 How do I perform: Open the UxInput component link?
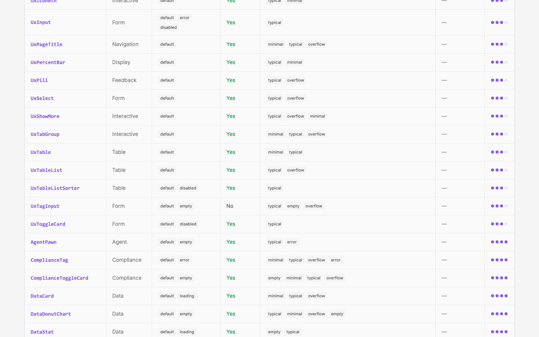(x=40, y=22)
